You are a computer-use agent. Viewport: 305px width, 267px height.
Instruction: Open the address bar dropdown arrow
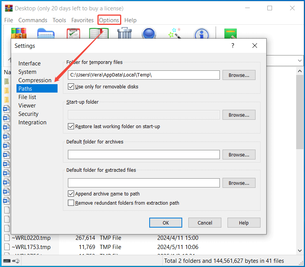300,61
